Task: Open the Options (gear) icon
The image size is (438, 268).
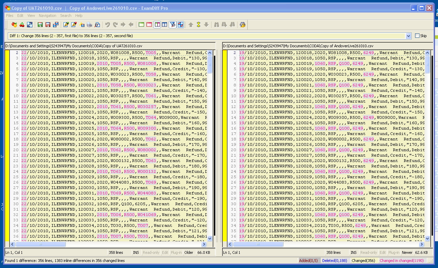Action: (x=243, y=25)
